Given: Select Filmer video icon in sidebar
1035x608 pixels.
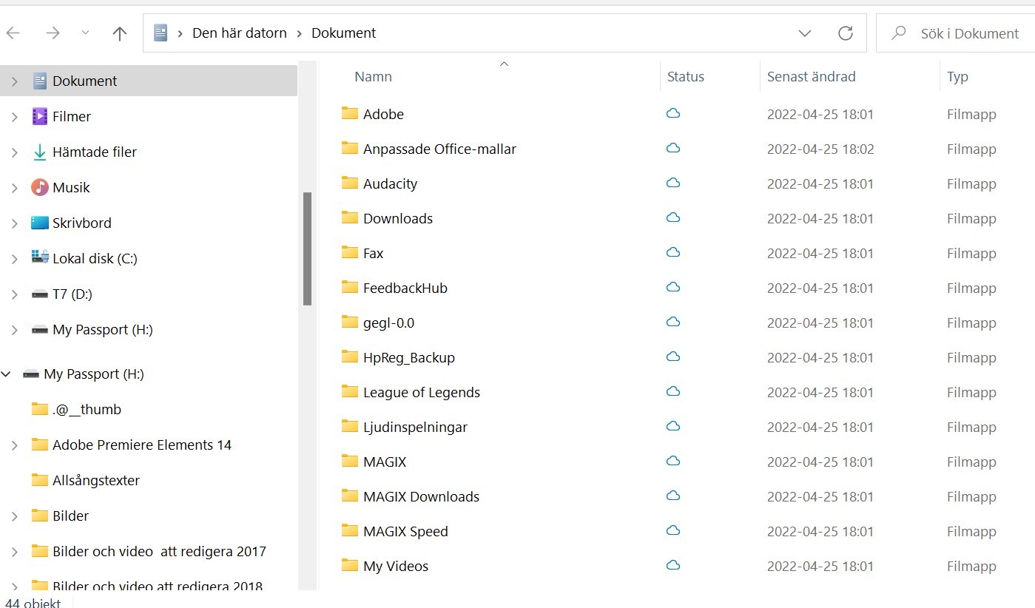Looking at the screenshot, I should click(40, 116).
